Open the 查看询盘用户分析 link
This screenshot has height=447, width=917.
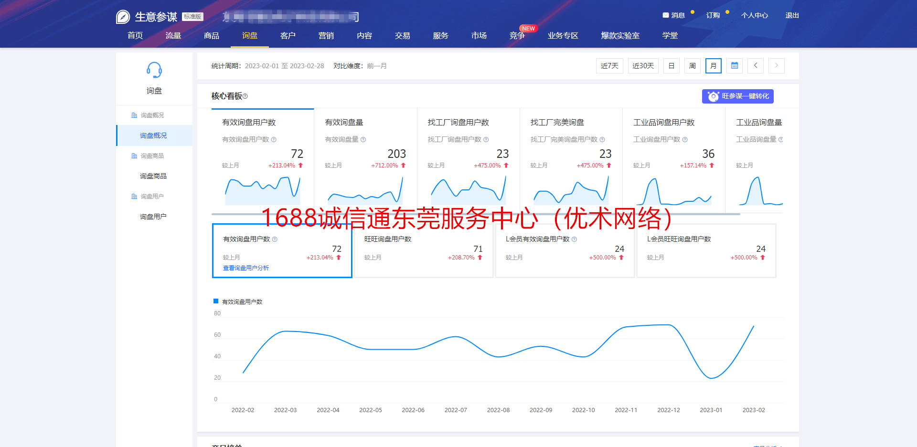[246, 268]
